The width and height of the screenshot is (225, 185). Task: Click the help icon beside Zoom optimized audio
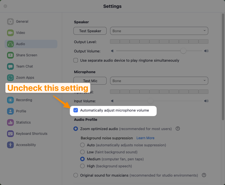pos(178,129)
